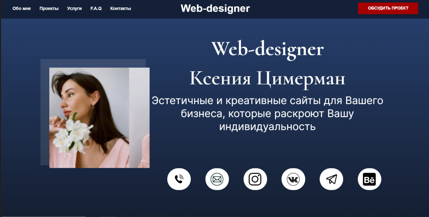Open the Instagram icon link
The height and width of the screenshot is (217, 429).
pyautogui.click(x=255, y=179)
